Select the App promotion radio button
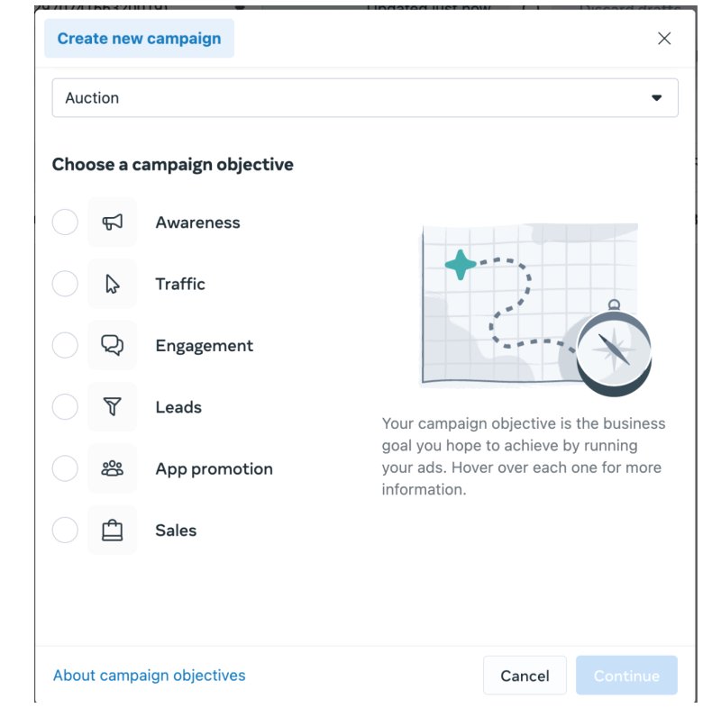This screenshot has height=708, width=721. click(65, 468)
